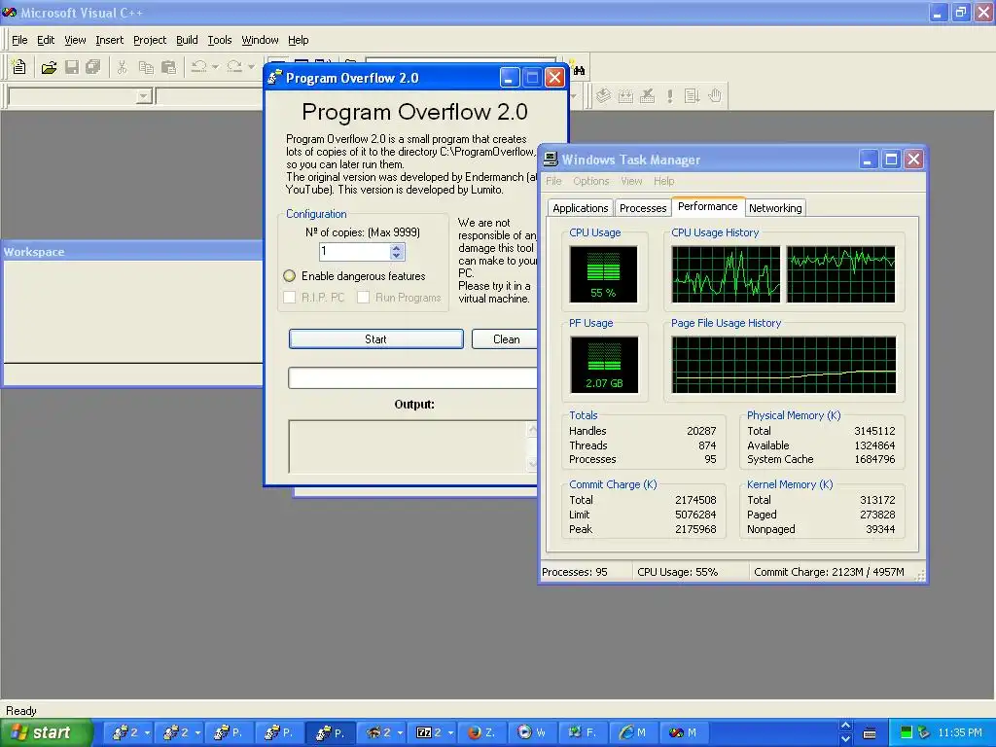The height and width of the screenshot is (747, 996).
Task: Click the Cut scissors icon
Action: click(x=122, y=67)
